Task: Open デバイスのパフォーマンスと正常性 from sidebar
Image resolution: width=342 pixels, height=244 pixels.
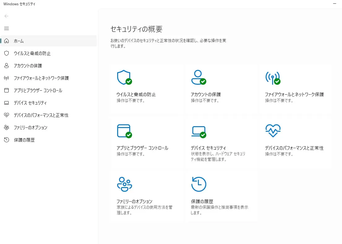Action: 49,115
